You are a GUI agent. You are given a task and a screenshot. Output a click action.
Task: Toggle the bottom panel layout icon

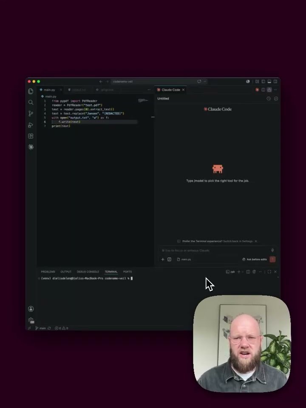tap(269, 81)
